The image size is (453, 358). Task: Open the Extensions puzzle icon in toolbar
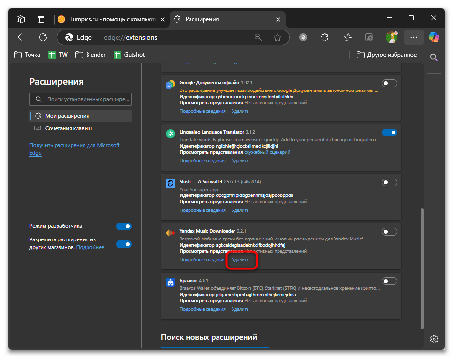coord(325,37)
